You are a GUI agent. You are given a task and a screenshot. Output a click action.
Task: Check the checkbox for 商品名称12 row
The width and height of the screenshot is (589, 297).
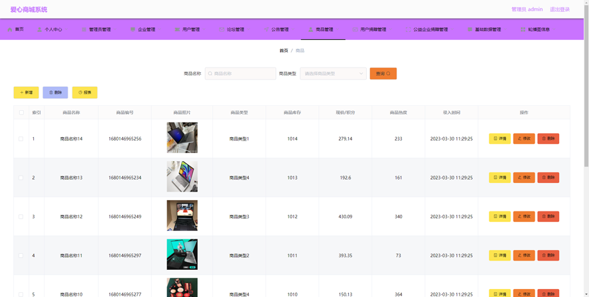point(21,217)
